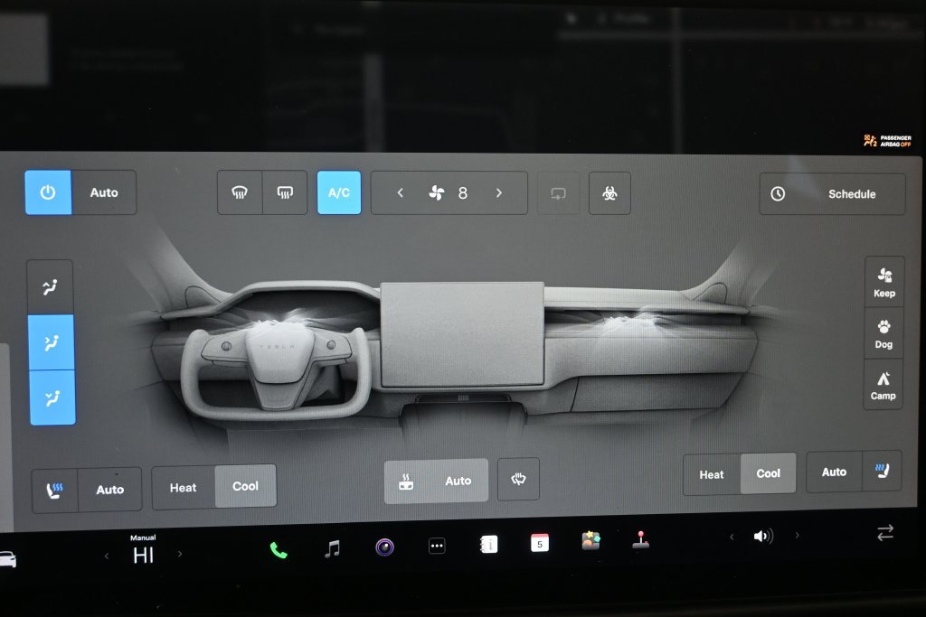Open all apps launcher with three dots
926x617 pixels.
click(437, 546)
